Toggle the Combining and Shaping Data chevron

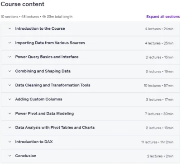tap(10, 71)
